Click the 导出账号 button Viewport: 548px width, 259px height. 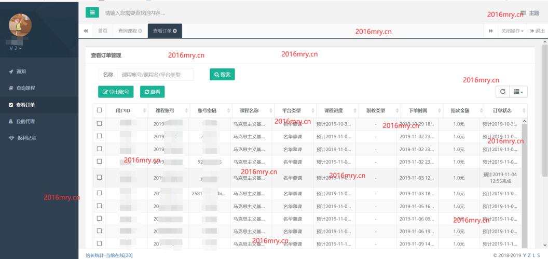pyautogui.click(x=116, y=92)
